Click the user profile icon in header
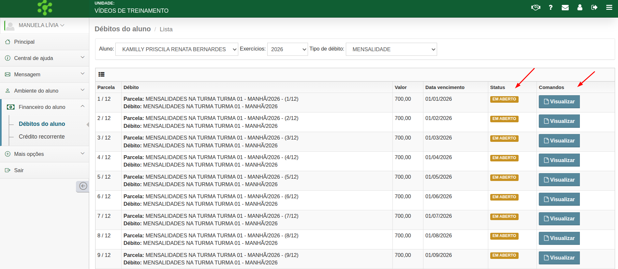The image size is (618, 269). pyautogui.click(x=580, y=7)
